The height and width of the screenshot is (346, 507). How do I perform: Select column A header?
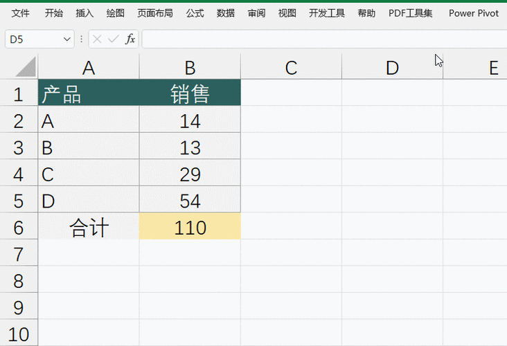click(x=89, y=67)
